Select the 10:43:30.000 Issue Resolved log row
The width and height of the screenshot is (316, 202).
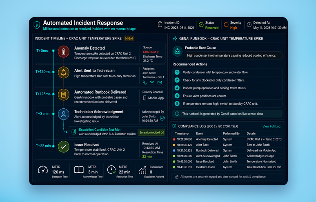pos(227,161)
